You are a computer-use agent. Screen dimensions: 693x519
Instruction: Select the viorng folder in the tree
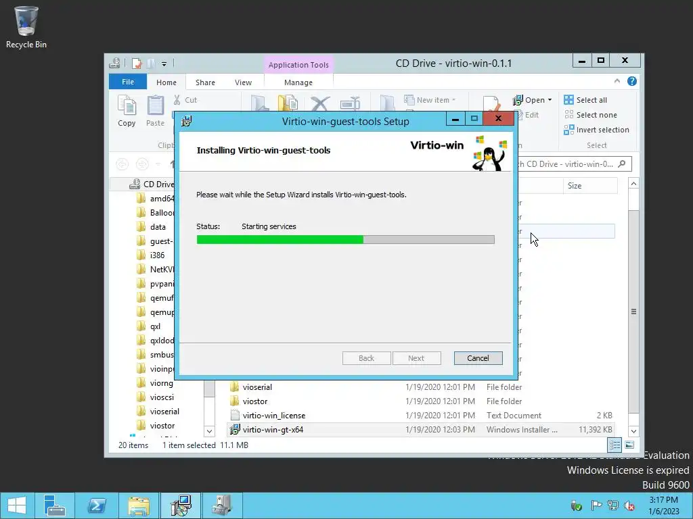click(x=155, y=383)
